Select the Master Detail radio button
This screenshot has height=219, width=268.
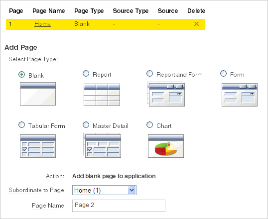tap(86, 125)
